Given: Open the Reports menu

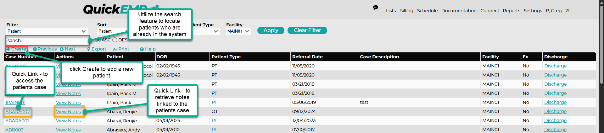Looking at the screenshot, I should click(511, 11).
